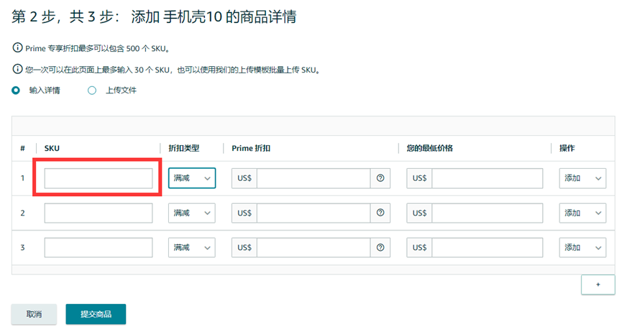Click the help icon in row 1 Prime discount
Screen dimensions: 622x329
[380, 178]
